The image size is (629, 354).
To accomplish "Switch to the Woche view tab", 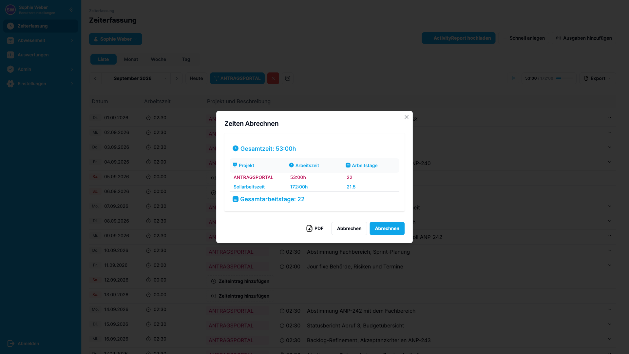I will click(159, 59).
